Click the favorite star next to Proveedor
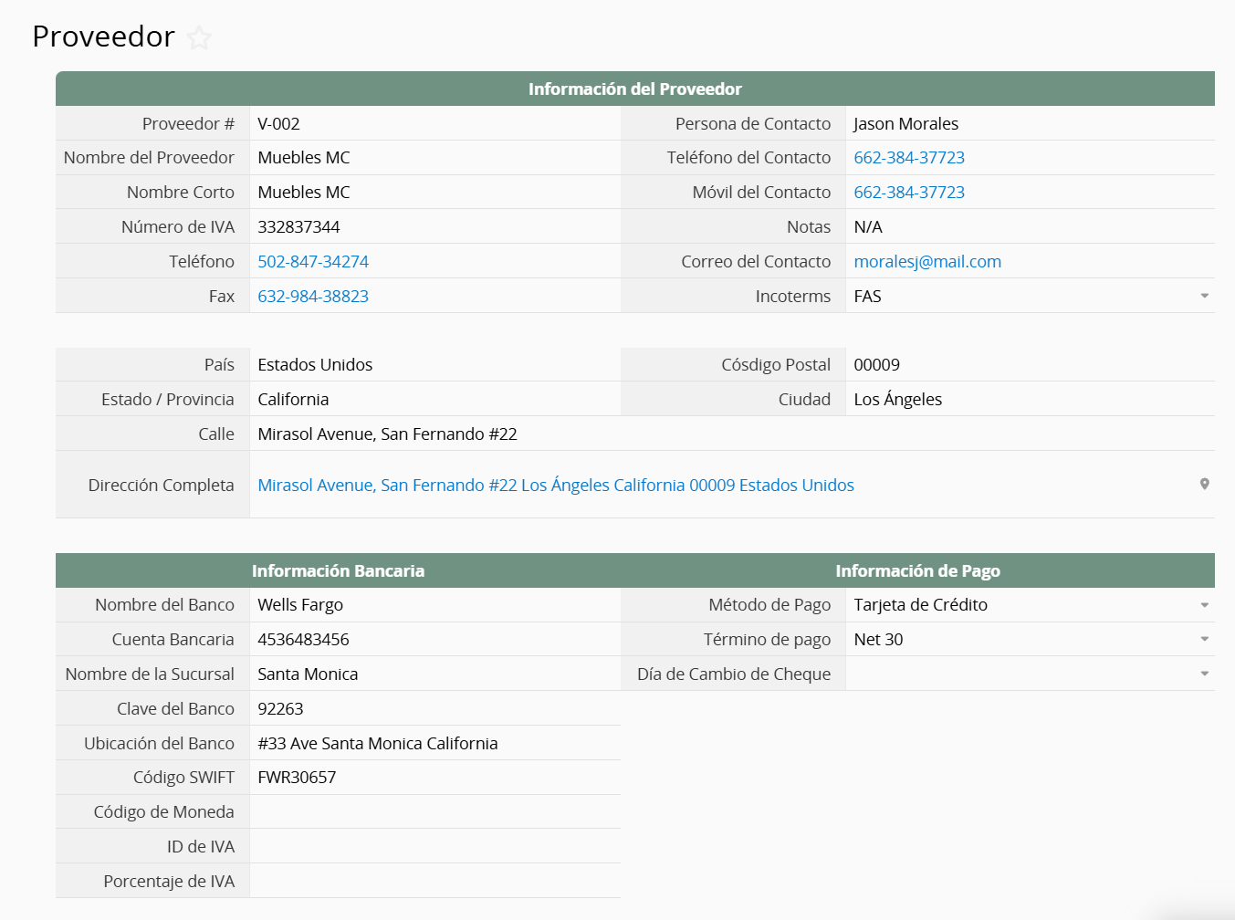1235x920 pixels. (199, 38)
